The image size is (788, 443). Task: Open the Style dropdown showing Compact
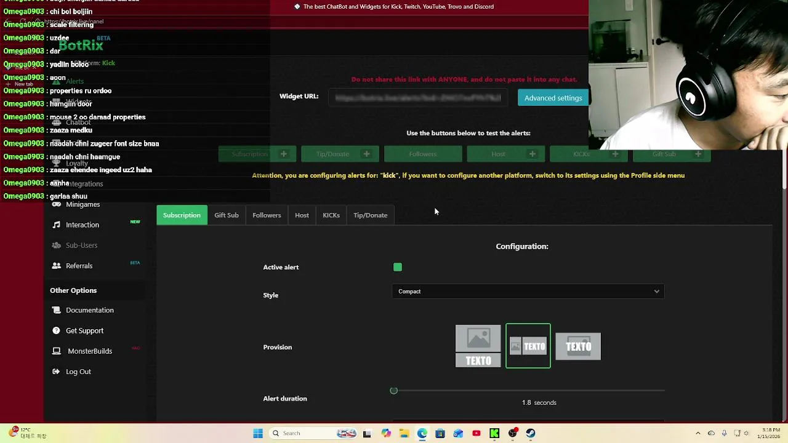click(x=528, y=292)
